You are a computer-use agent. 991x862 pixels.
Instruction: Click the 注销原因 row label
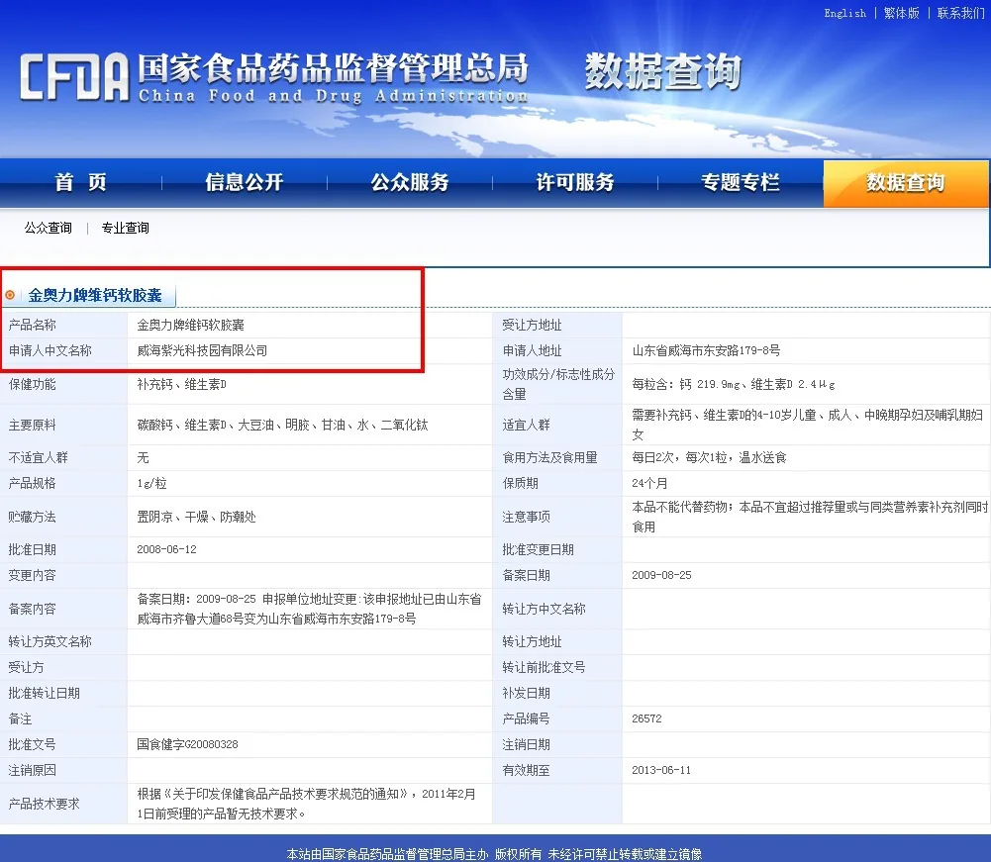click(x=33, y=770)
